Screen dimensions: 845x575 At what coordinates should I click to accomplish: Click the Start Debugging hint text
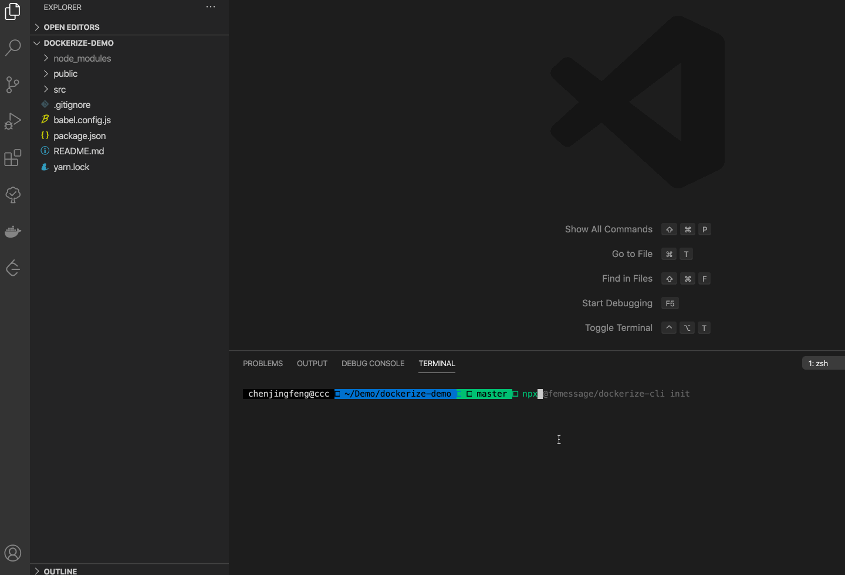617,303
